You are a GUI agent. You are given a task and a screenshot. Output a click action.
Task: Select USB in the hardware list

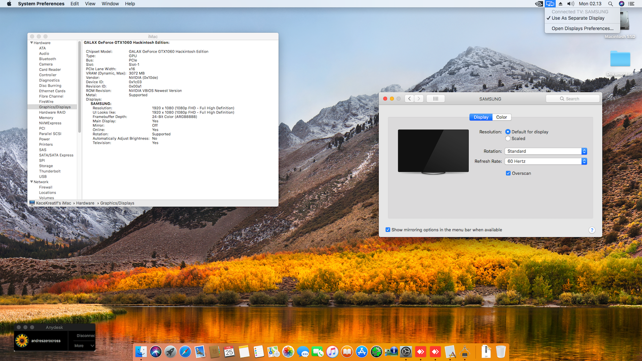click(43, 177)
